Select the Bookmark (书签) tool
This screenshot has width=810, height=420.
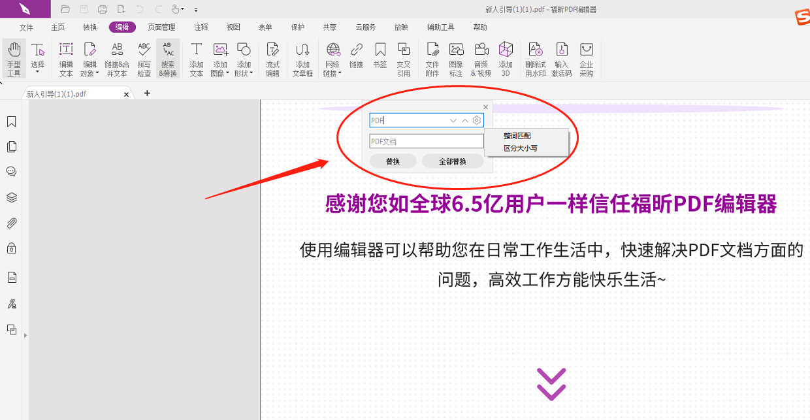380,59
